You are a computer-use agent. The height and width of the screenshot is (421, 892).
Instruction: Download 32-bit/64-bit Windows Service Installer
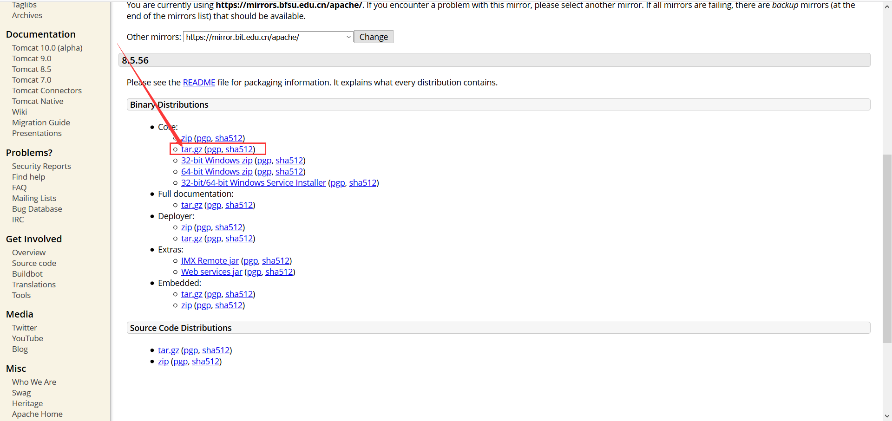tap(253, 182)
